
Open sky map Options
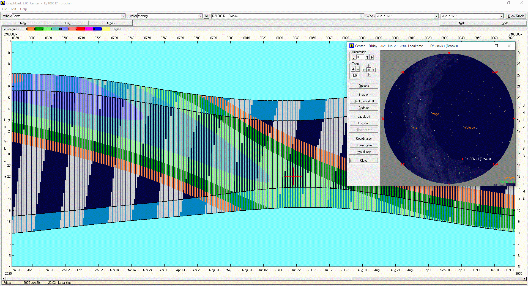tap(364, 86)
